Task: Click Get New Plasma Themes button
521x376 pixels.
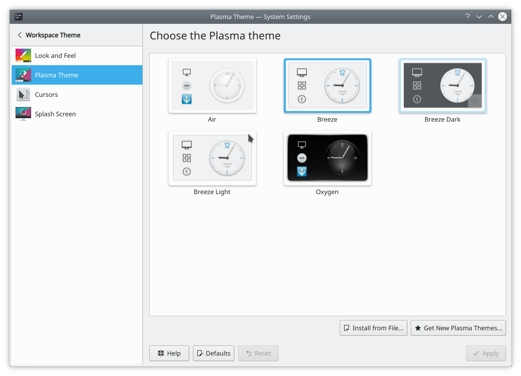Action: [458, 328]
